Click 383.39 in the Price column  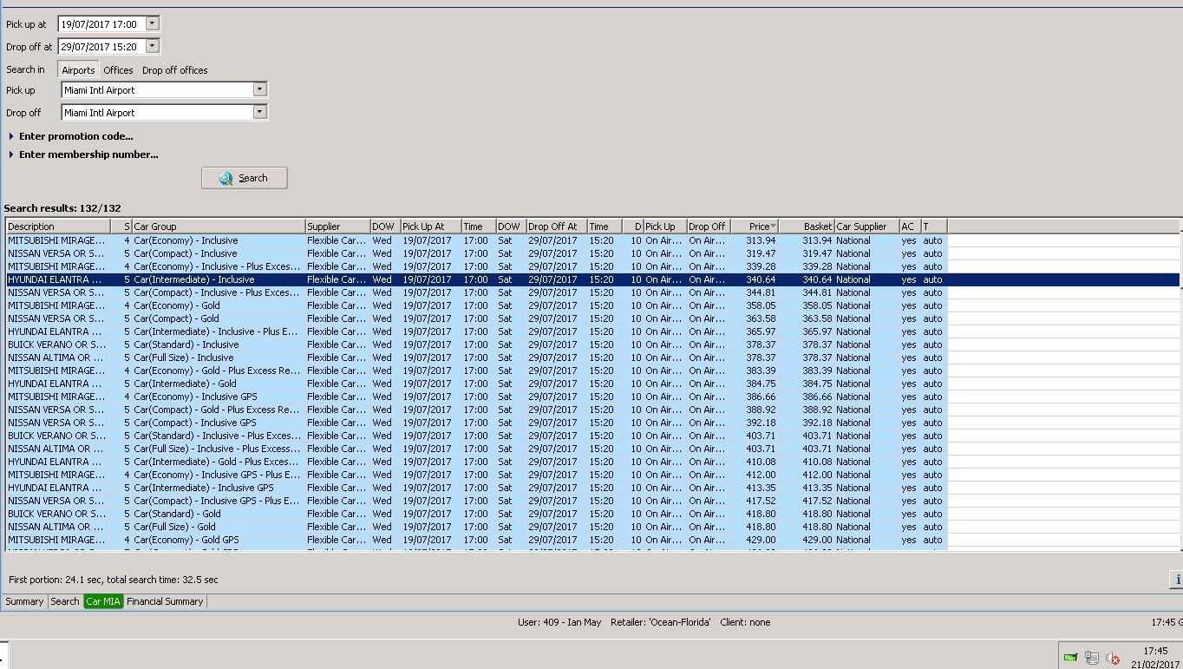click(761, 371)
